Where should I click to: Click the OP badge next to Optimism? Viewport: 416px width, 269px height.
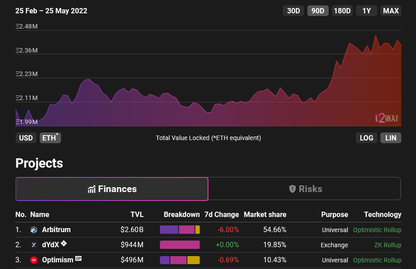tap(78, 258)
